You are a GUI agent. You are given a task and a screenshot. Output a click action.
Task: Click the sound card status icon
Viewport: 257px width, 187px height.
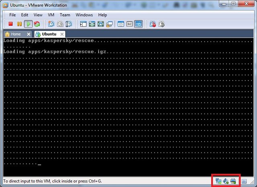pos(226,181)
